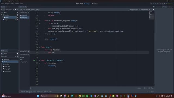Select Replayer node in scene tree

[x=7, y=15]
